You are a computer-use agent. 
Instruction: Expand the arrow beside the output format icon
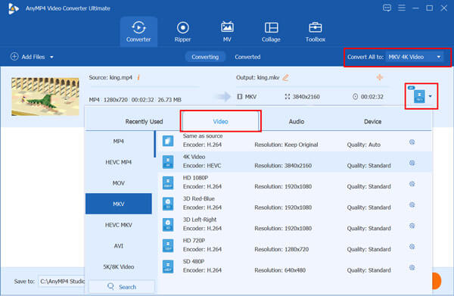[431, 96]
